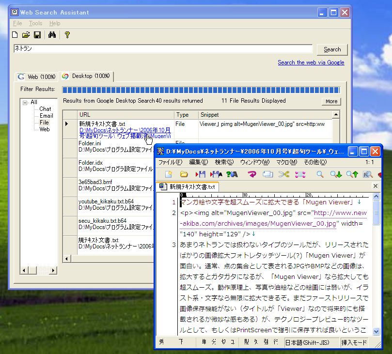Select the Folder.idx result row

pyautogui.click(x=109, y=168)
